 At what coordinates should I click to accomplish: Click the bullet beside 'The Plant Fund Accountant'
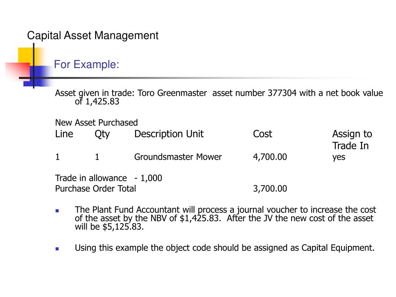pos(57,211)
